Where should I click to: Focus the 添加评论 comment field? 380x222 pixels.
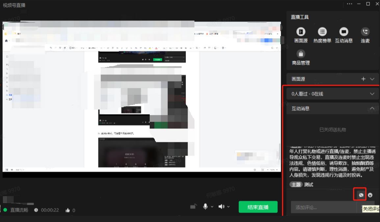tap(323, 208)
